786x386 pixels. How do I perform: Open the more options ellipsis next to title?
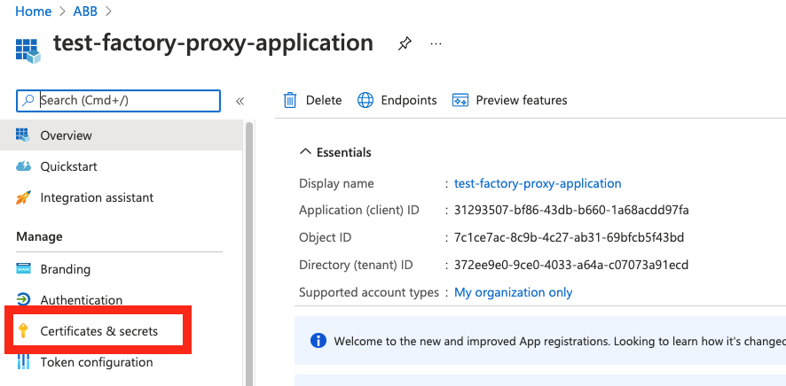[436, 44]
